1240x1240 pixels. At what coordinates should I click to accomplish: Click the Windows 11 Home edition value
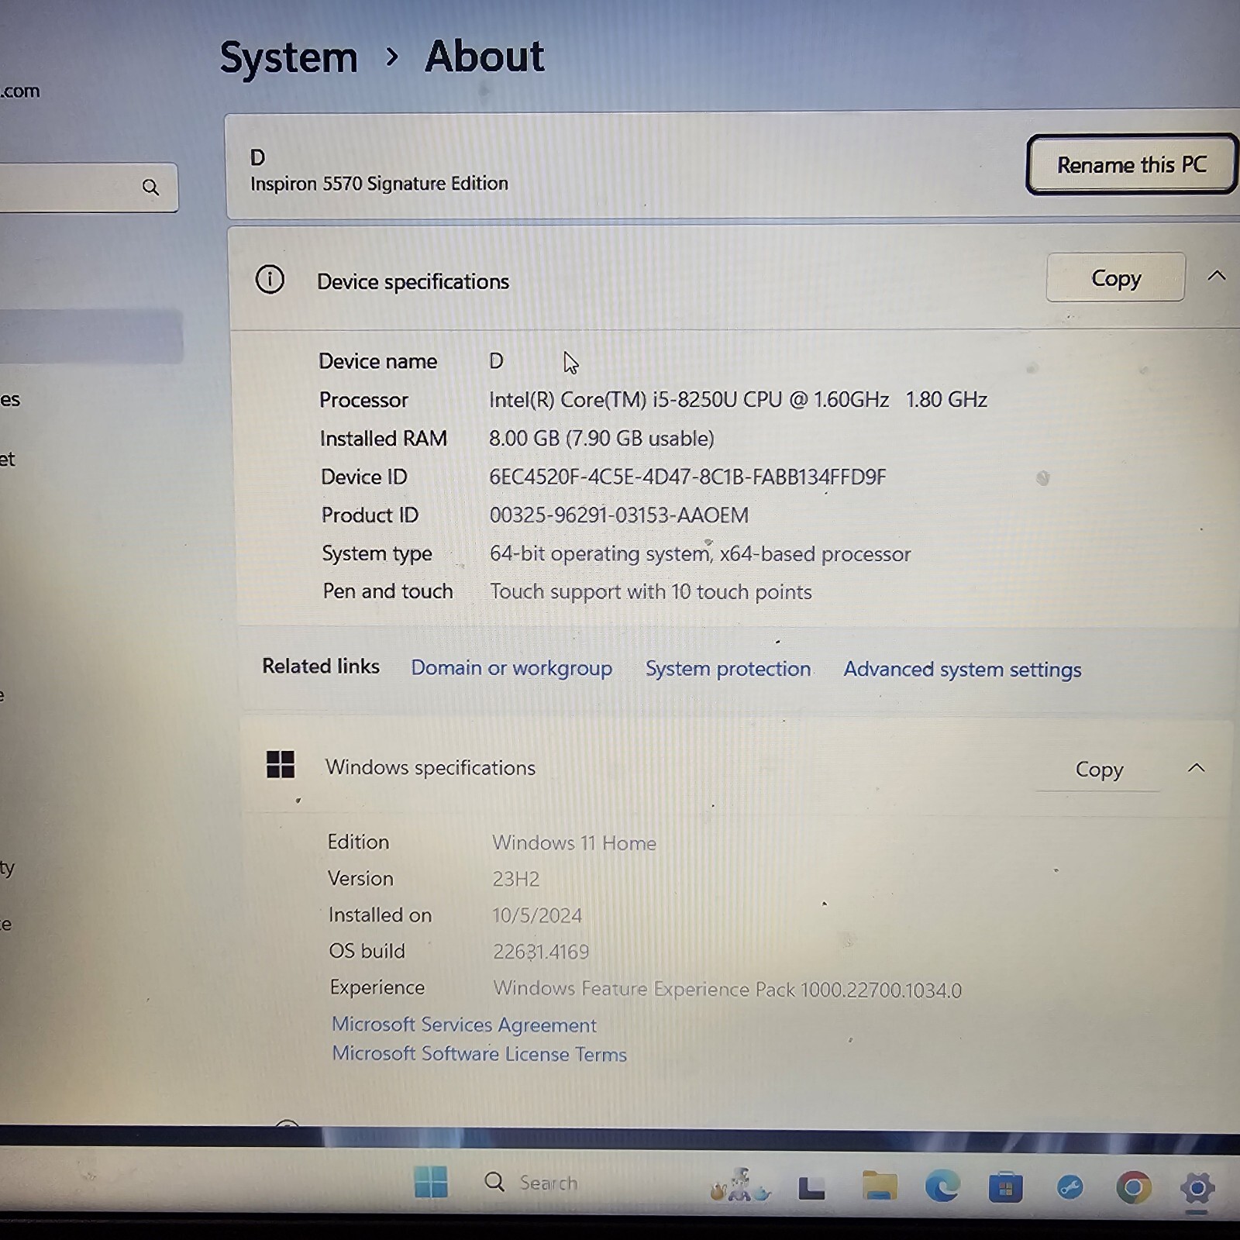coord(574,843)
